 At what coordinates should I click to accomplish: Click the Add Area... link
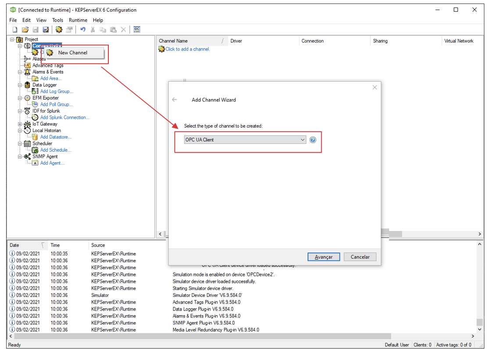(51, 78)
